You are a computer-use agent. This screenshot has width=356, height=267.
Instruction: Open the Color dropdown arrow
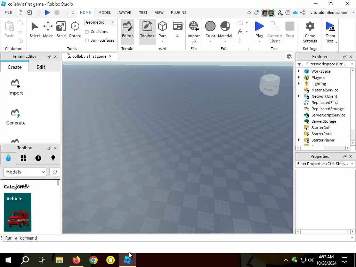click(x=210, y=41)
